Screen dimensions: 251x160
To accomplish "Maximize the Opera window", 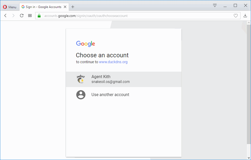I will 235,6.
